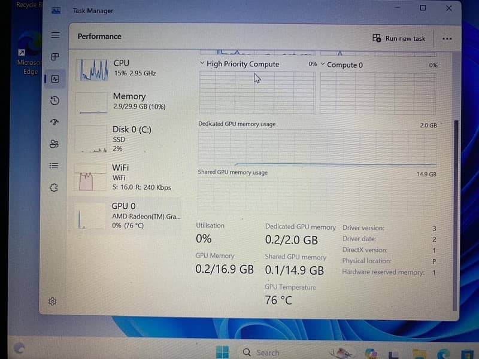Open the three-dot more options menu
This screenshot has height=359, width=479.
447,39
